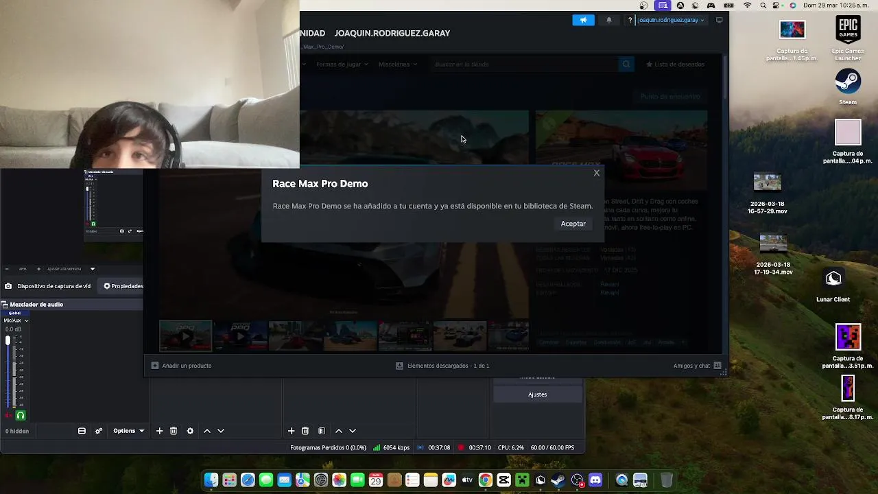
Task: Move source up arrow in OBS
Action: (x=339, y=431)
